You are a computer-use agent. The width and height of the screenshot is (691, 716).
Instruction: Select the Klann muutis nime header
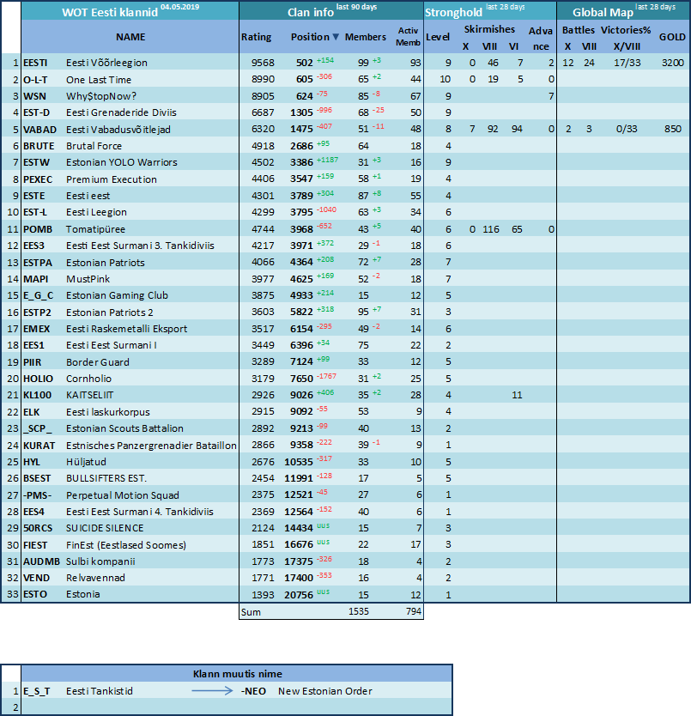[x=238, y=674]
